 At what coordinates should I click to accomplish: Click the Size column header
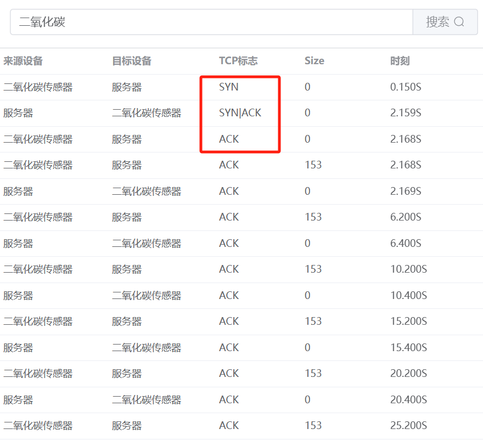pyautogui.click(x=314, y=61)
